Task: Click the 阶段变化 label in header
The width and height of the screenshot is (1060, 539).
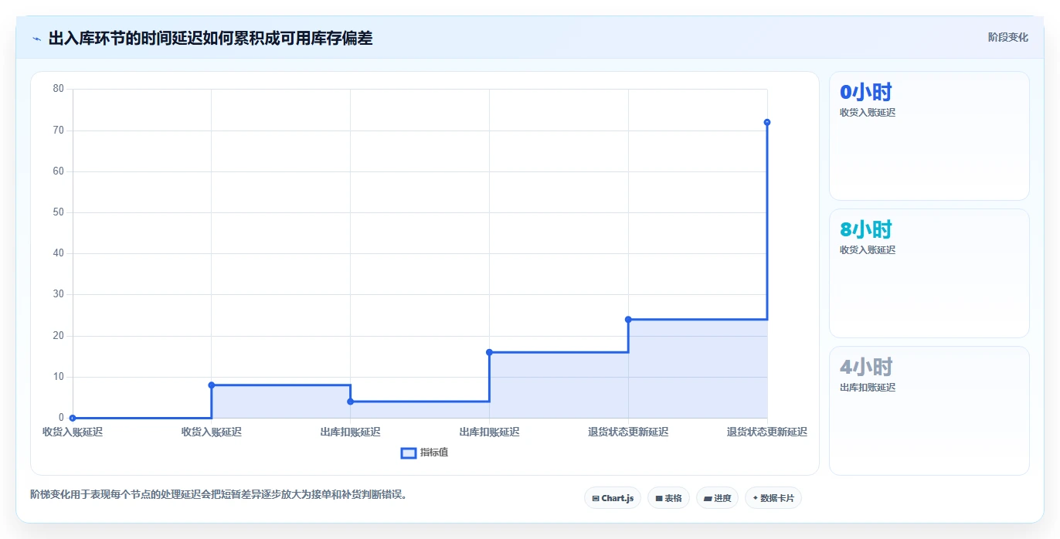Action: click(1007, 37)
